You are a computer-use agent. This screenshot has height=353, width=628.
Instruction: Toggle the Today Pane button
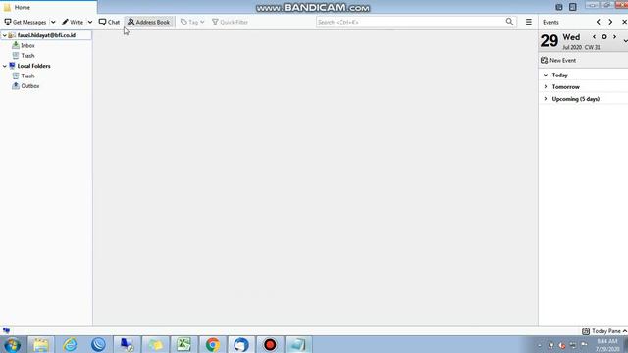coord(604,331)
